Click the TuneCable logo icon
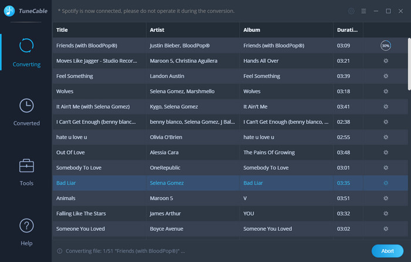The width and height of the screenshot is (411, 262). 9,11
